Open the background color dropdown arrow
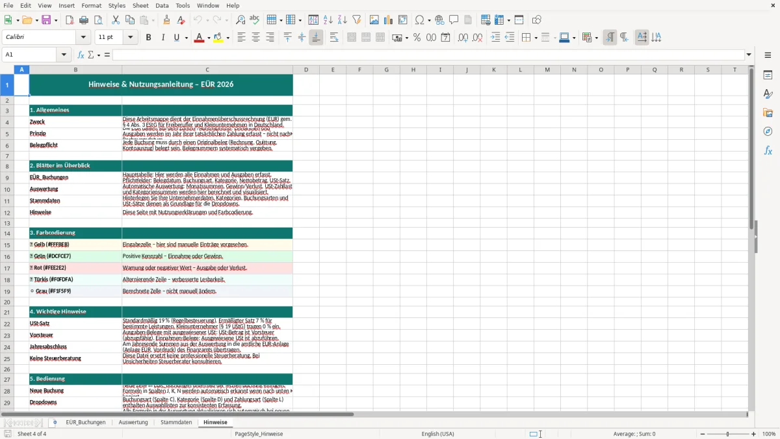 click(228, 38)
